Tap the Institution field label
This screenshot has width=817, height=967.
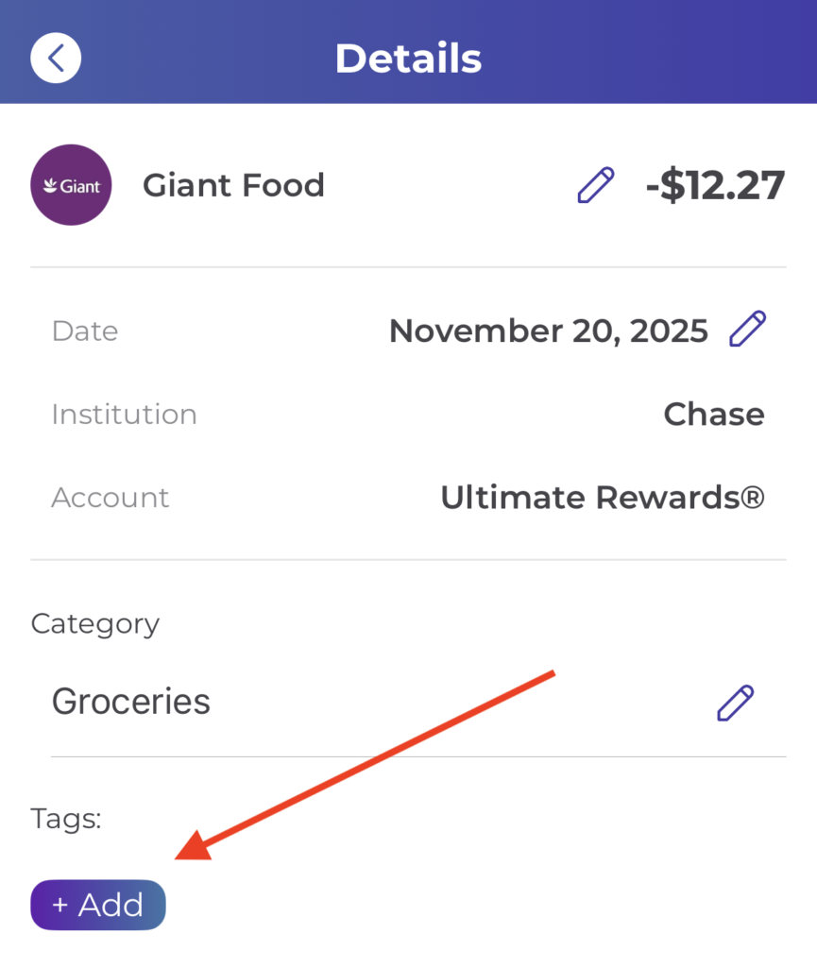click(124, 414)
